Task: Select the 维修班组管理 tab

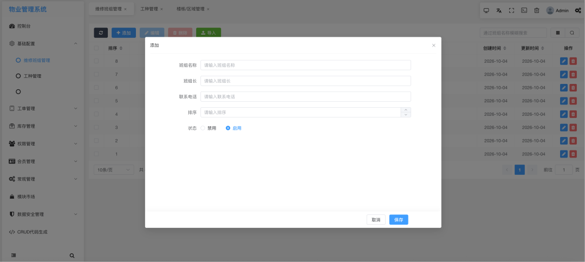Action: (x=108, y=9)
